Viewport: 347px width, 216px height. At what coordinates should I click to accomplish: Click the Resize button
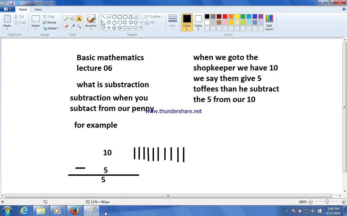(50, 22)
